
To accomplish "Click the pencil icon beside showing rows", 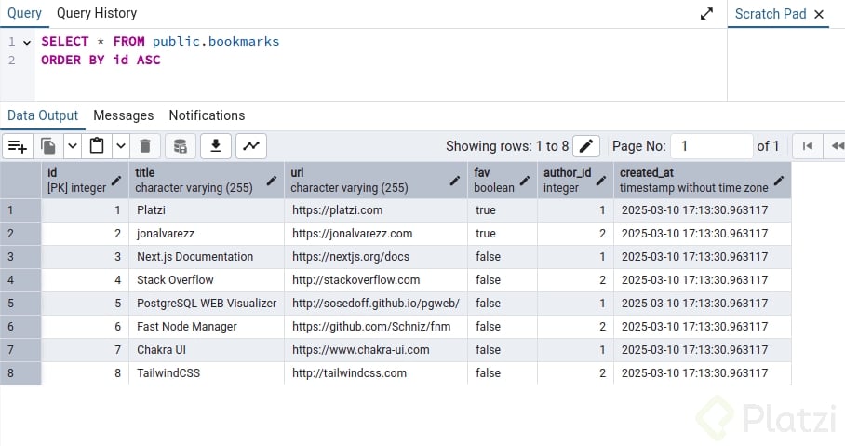I will tap(585, 146).
